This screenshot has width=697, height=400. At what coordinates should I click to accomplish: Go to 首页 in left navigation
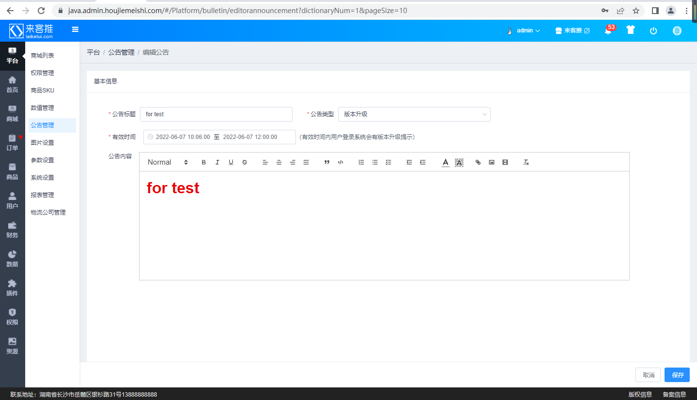tap(12, 85)
